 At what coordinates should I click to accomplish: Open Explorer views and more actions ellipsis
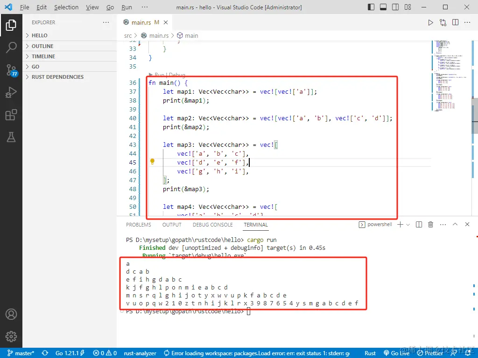[x=106, y=22]
